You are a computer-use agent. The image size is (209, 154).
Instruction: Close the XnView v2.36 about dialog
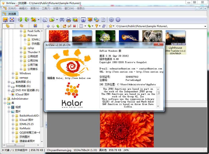158,44
